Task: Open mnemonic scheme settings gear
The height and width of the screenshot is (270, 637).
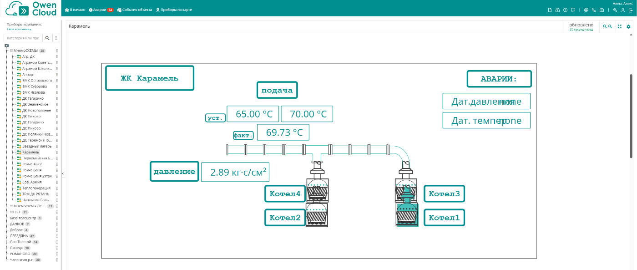Action: click(628, 26)
